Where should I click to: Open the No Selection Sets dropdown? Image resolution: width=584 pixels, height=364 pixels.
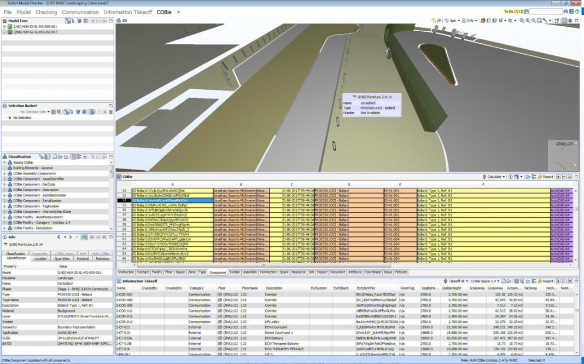pos(34,112)
